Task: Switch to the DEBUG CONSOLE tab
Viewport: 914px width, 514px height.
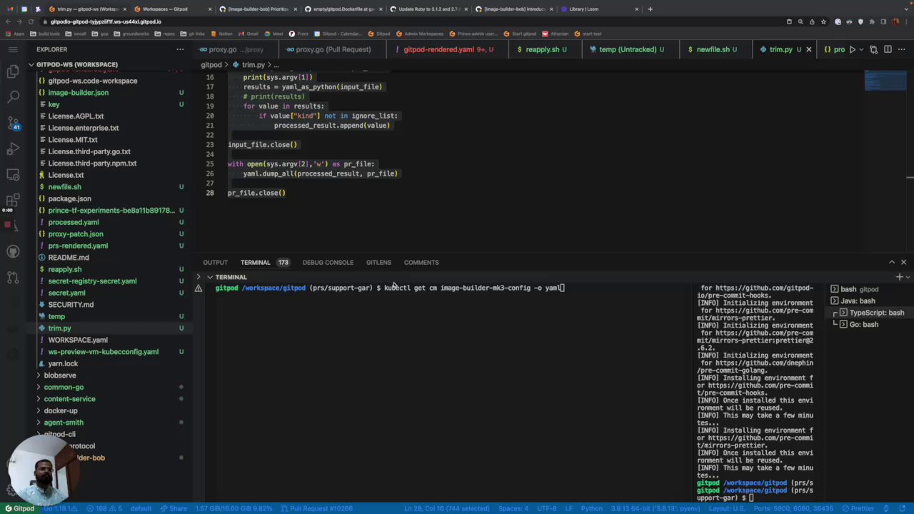Action: point(328,263)
